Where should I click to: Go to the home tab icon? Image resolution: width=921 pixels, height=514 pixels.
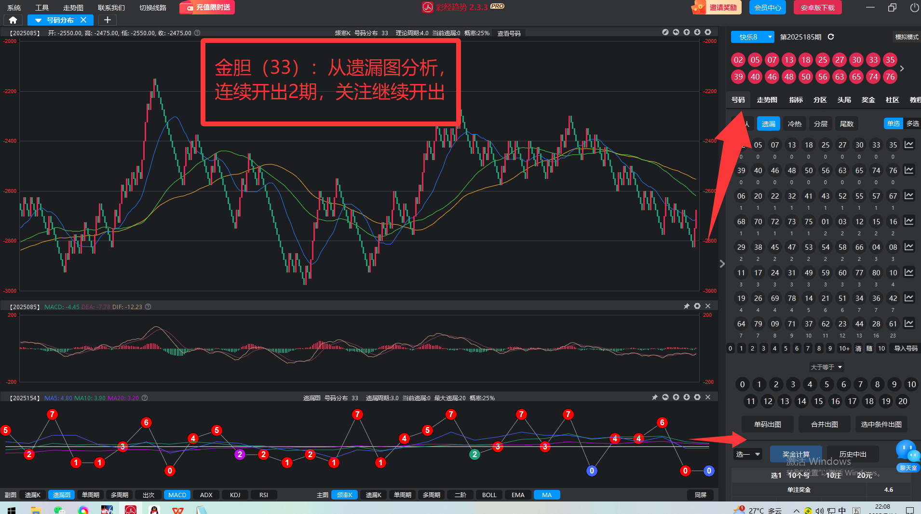pos(13,20)
